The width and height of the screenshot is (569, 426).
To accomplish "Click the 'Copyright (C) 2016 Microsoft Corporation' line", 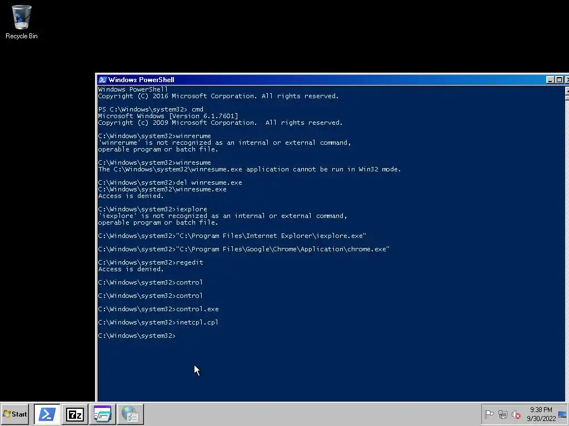I will point(218,96).
